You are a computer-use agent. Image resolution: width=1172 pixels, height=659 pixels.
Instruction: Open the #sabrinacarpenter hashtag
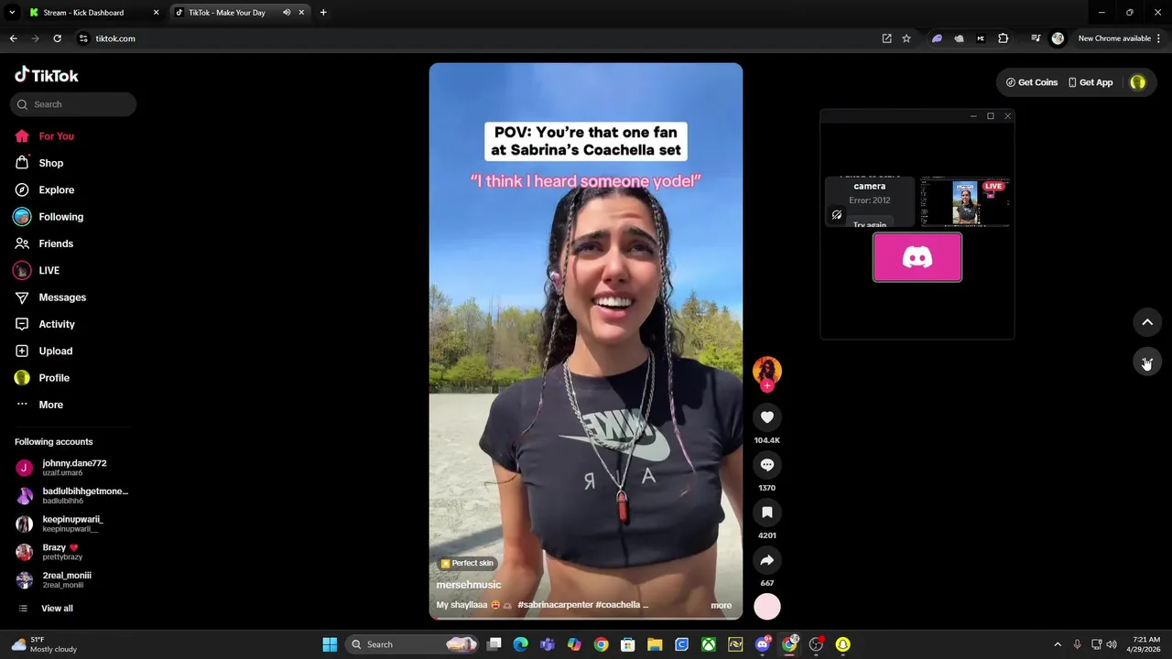coord(555,605)
